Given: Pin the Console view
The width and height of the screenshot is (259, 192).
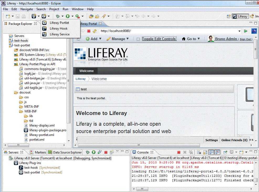Looking at the screenshot, I should click(x=225, y=152).
